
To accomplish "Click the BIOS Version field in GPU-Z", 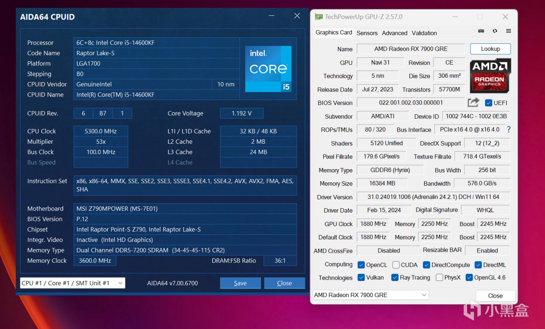I will [411, 102].
